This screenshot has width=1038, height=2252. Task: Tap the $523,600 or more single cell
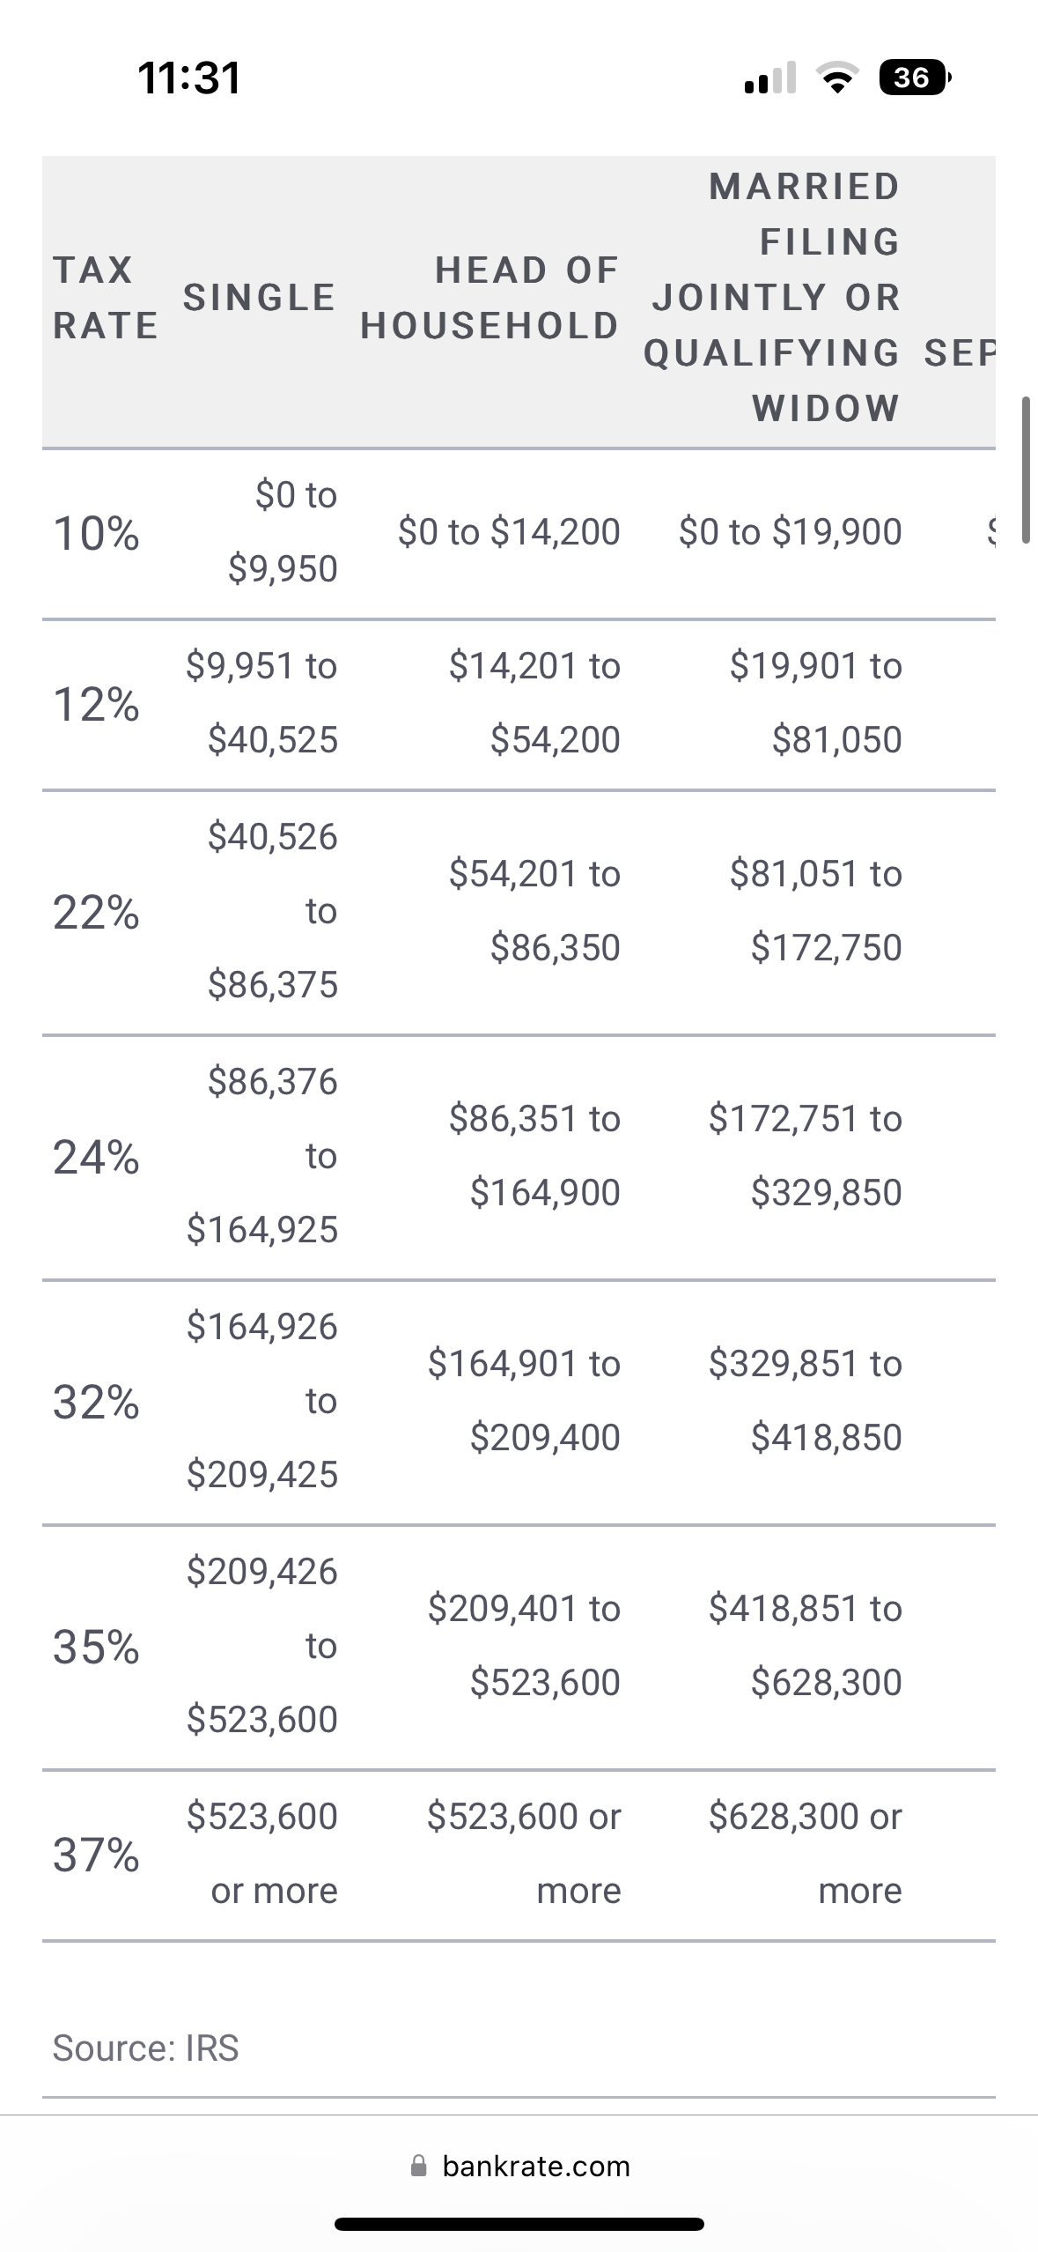point(261,1854)
